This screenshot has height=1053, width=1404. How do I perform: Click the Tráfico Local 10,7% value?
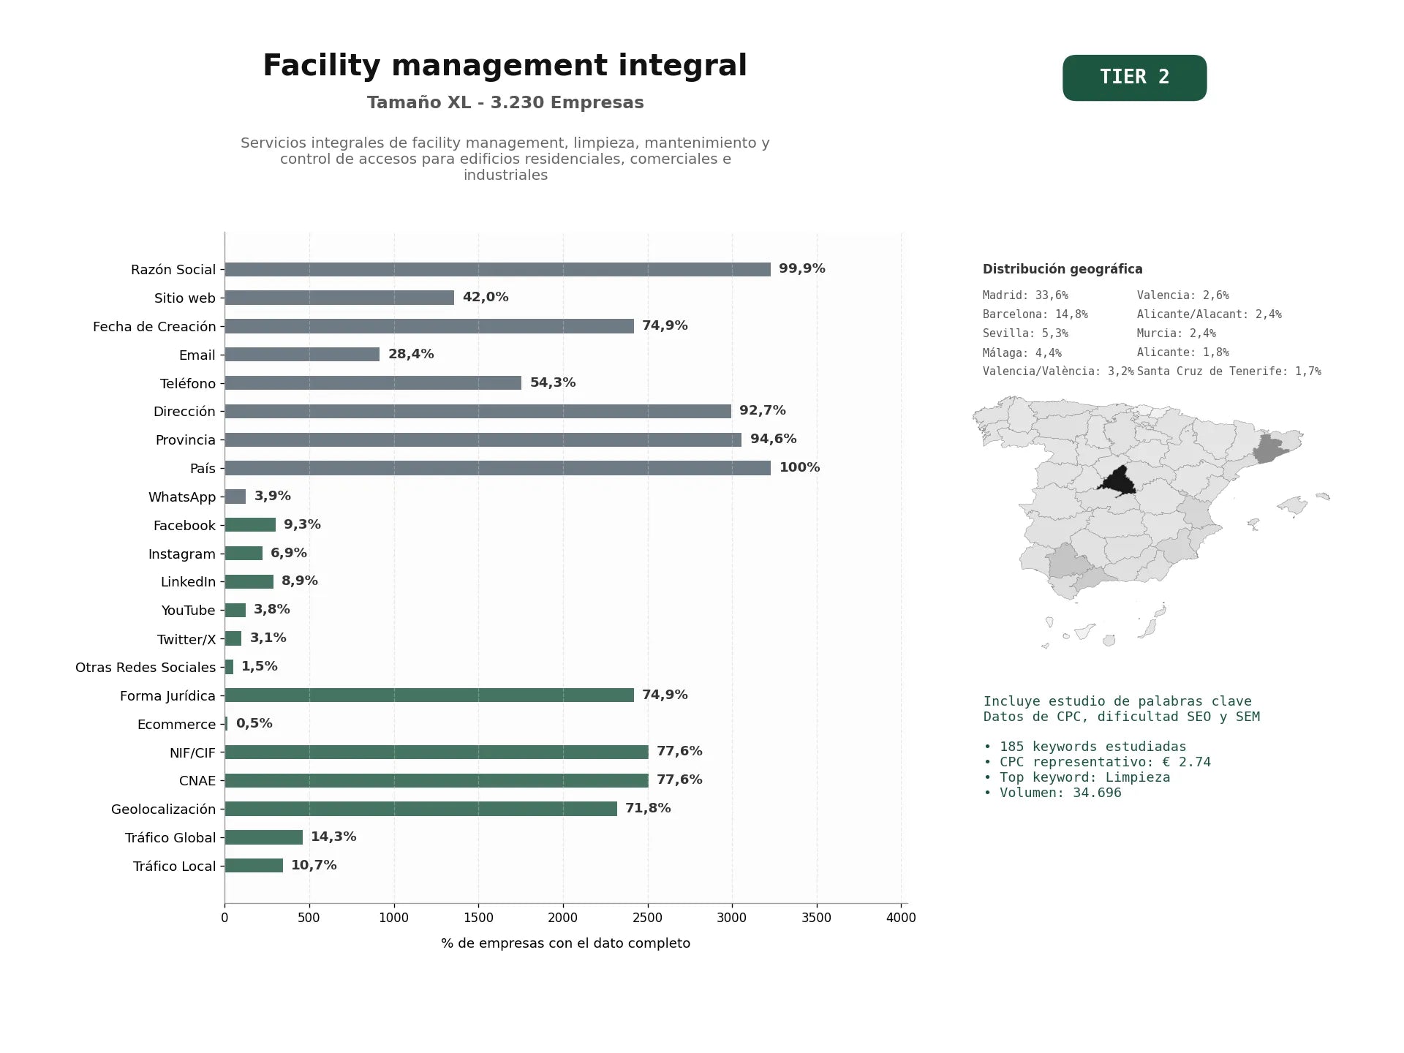314,865
